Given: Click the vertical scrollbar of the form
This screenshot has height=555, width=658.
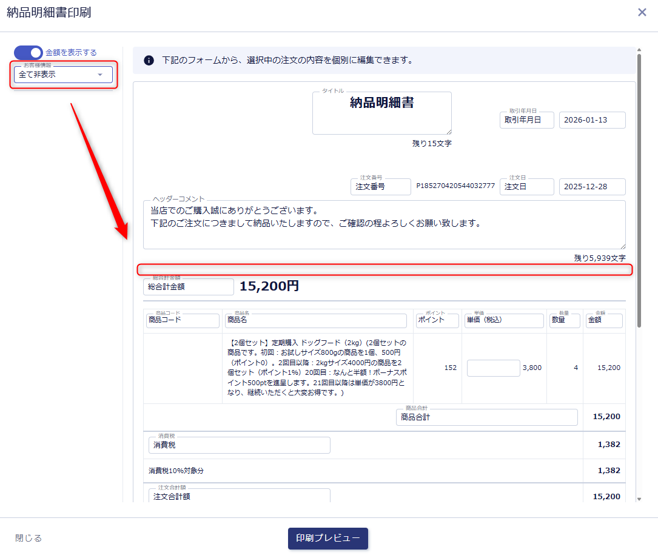Looking at the screenshot, I should click(638, 182).
